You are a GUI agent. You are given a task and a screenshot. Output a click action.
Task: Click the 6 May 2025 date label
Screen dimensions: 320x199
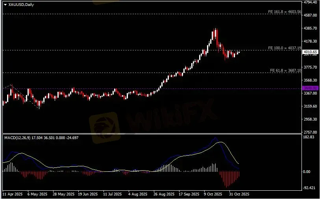37,194
